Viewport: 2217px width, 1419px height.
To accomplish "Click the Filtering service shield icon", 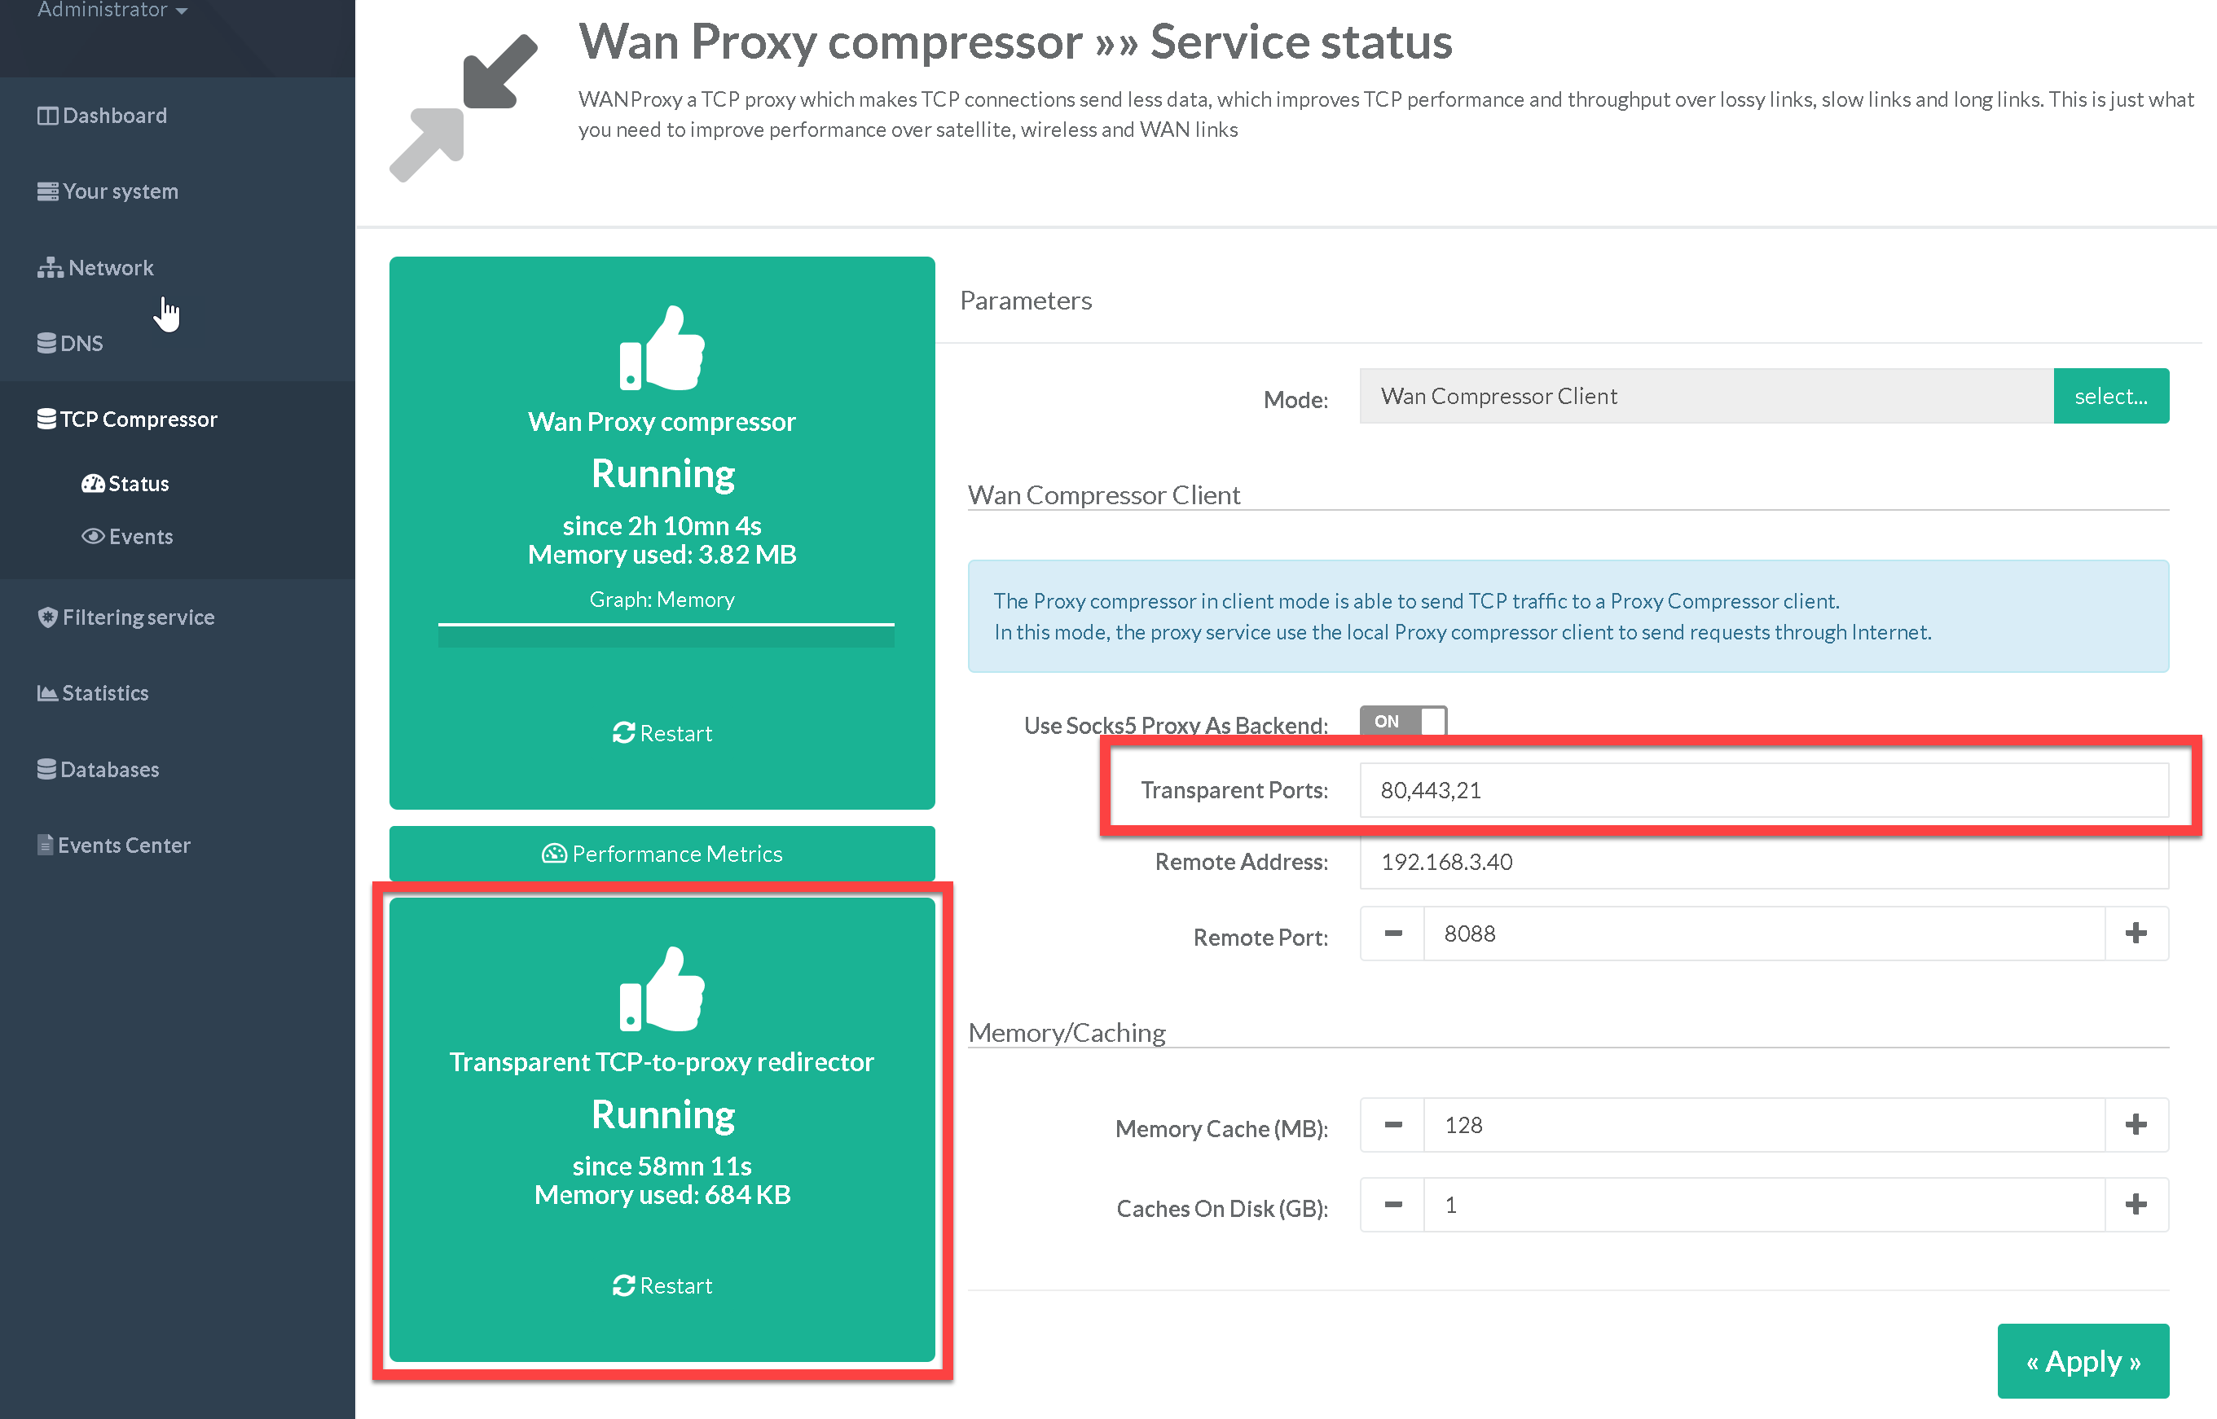I will click(48, 617).
